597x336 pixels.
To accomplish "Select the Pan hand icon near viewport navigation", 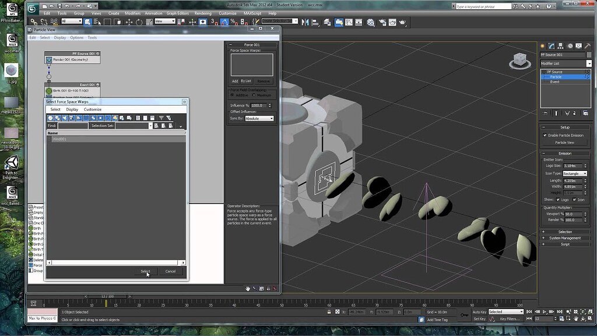I will (x=576, y=319).
